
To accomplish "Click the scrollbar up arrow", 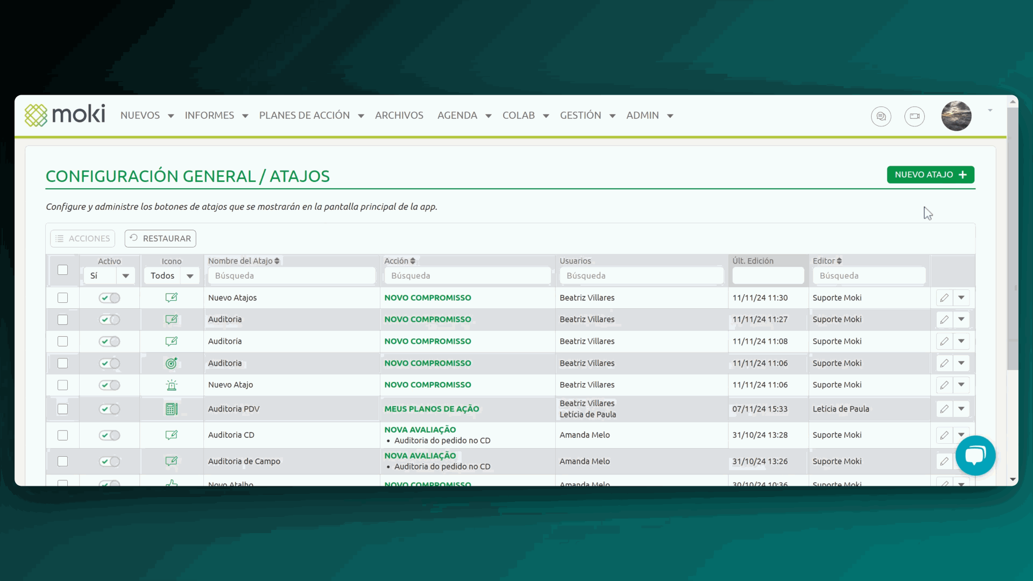I will [x=1013, y=102].
